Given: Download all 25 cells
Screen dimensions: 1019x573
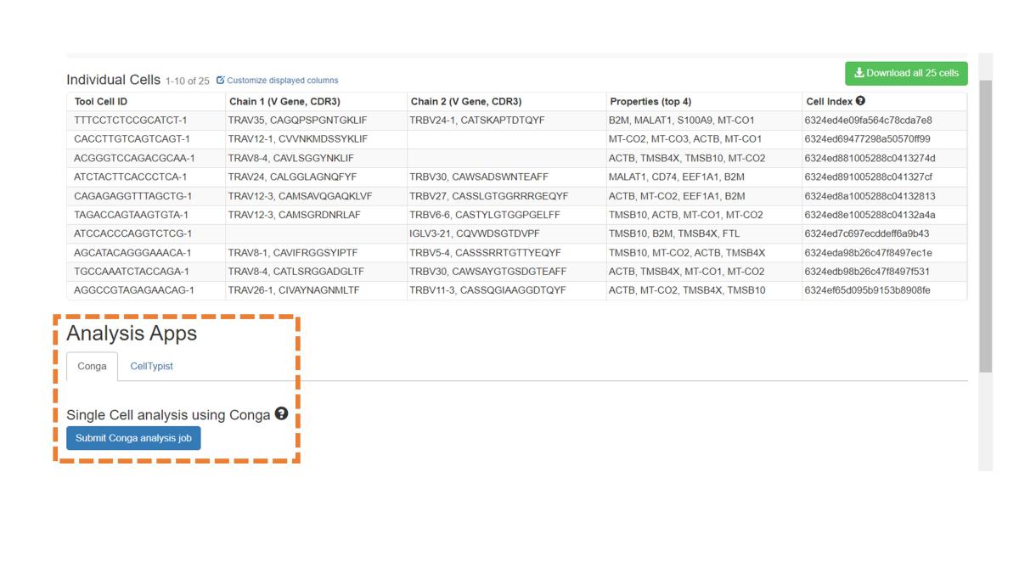Looking at the screenshot, I should coord(906,73).
